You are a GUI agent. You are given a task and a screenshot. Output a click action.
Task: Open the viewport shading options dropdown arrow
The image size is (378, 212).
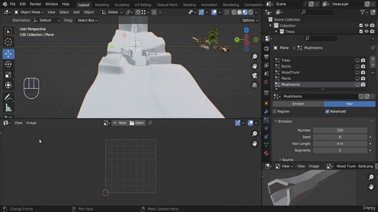coord(256,12)
